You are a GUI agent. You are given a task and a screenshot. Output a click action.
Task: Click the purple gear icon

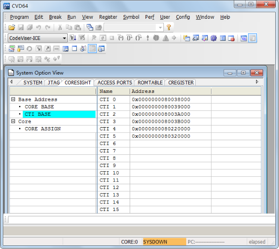pos(213,38)
